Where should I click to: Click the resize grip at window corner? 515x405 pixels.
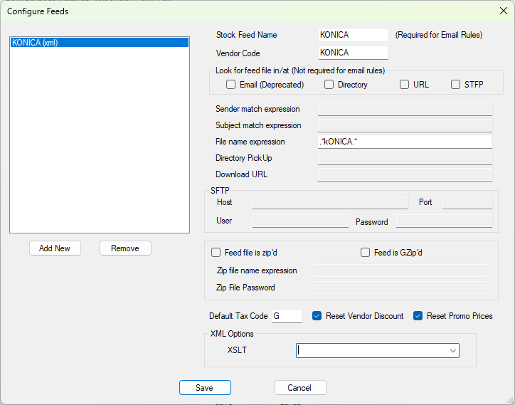point(510,401)
